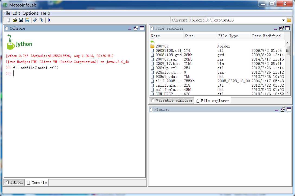Minimize the Figures panel
The width and height of the screenshot is (295, 196).
tap(277, 110)
